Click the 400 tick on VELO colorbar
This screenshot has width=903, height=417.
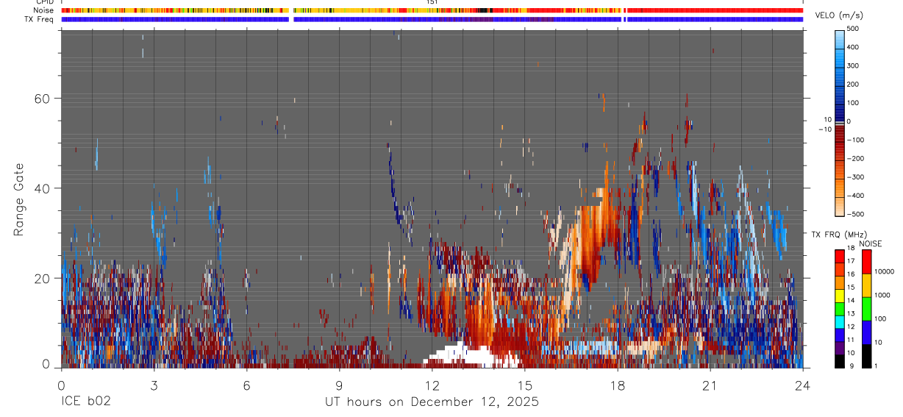click(x=854, y=47)
